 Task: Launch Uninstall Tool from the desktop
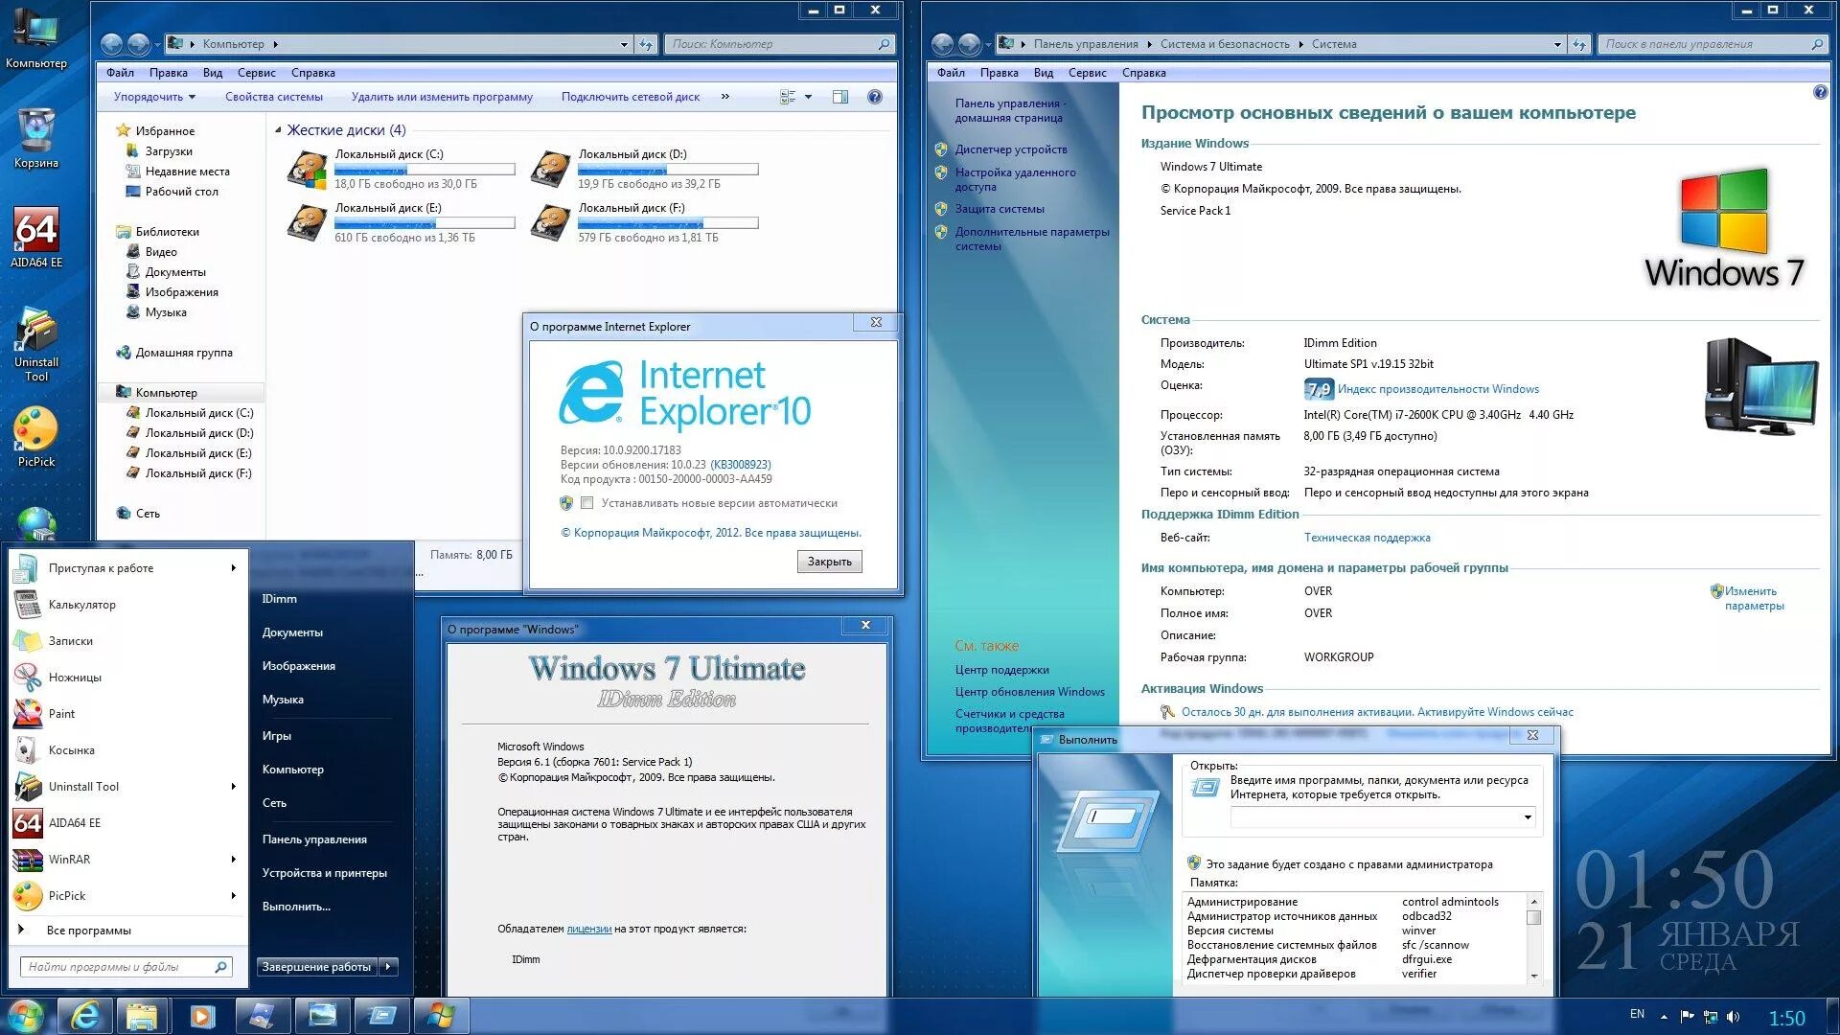(x=36, y=343)
